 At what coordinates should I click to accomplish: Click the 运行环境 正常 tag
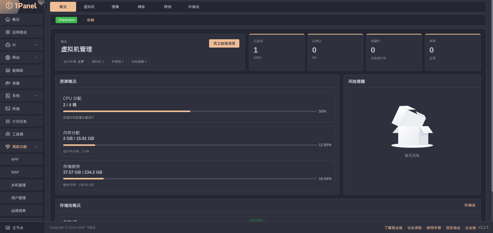(x=74, y=62)
